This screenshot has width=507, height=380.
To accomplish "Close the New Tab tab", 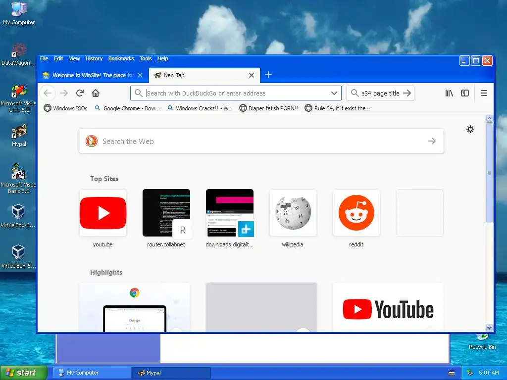I will 251,75.
